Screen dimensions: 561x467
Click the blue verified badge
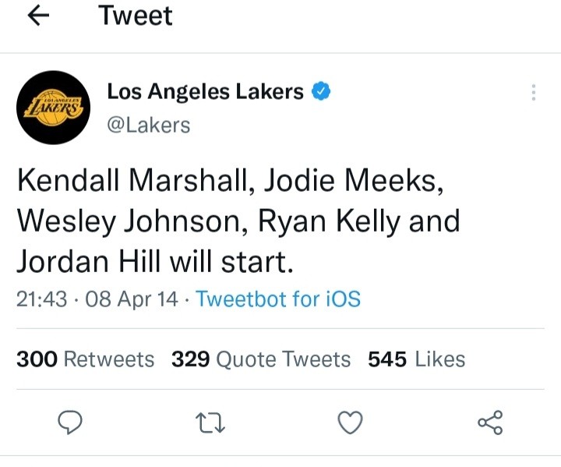[x=321, y=92]
